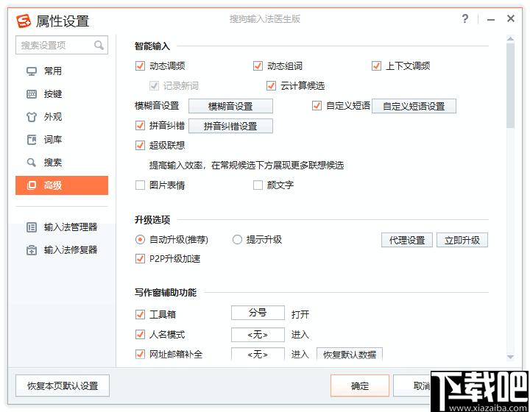Toggle 网址邮箱补全 checkbox
This screenshot has width=530, height=412.
tap(140, 355)
